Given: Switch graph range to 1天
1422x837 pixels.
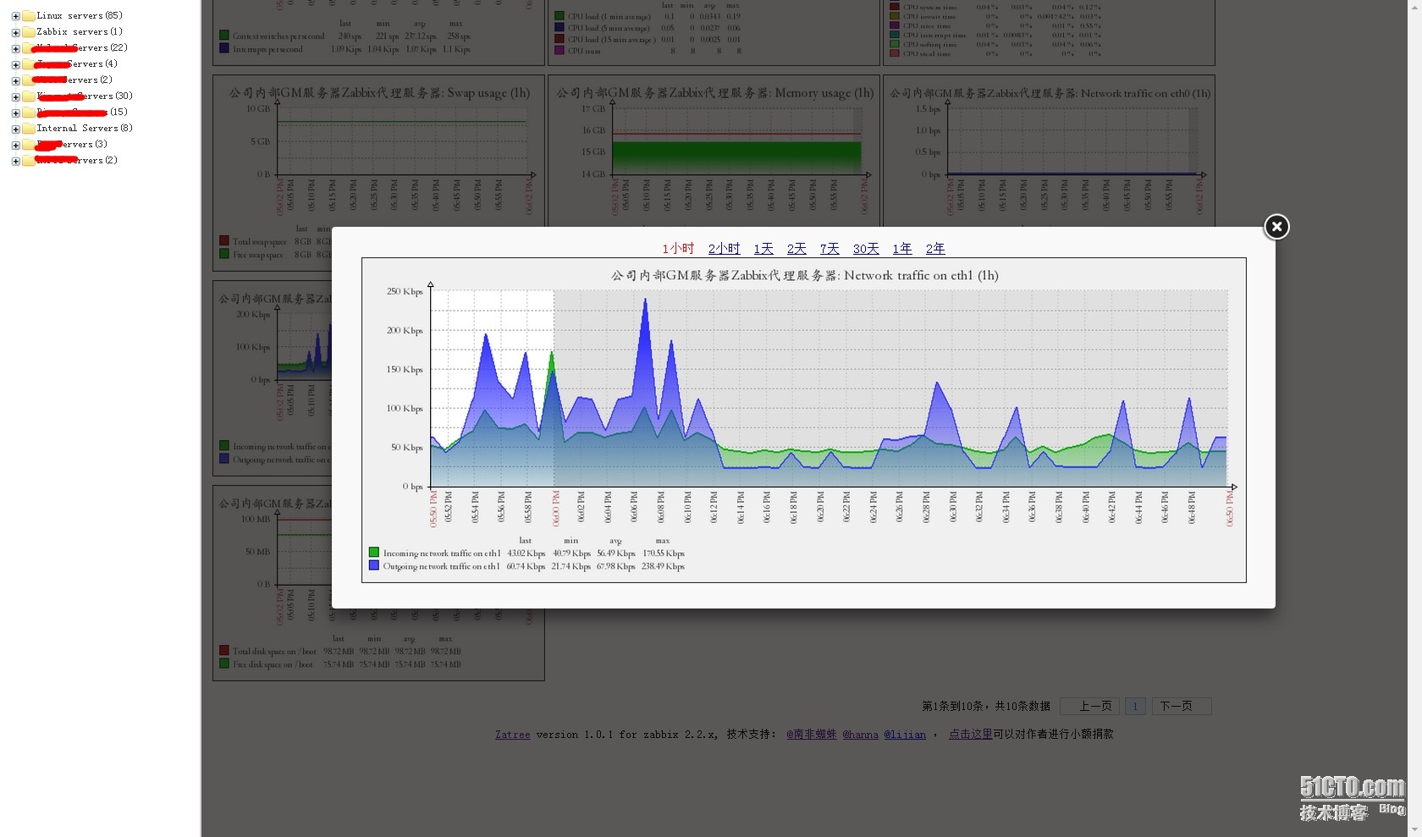Looking at the screenshot, I should (x=763, y=249).
